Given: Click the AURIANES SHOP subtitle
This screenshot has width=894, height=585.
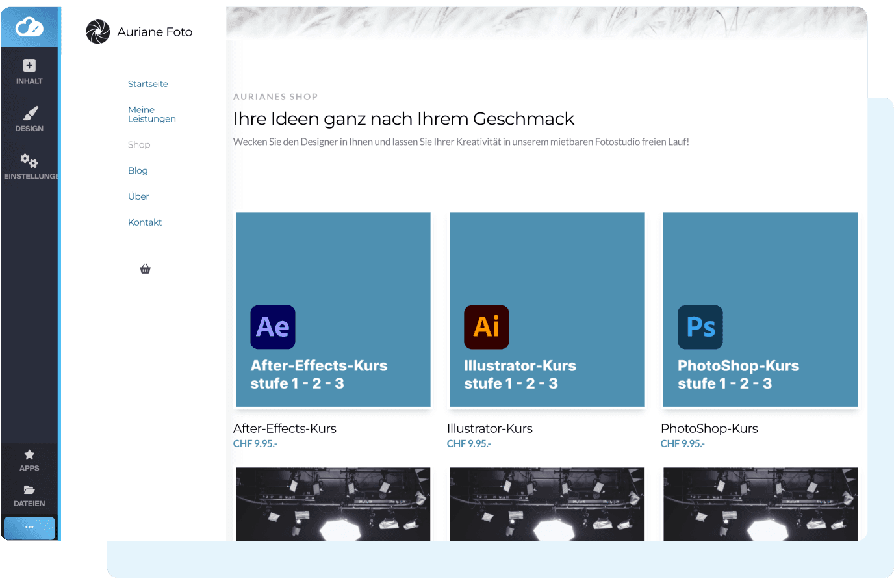Looking at the screenshot, I should [x=275, y=97].
